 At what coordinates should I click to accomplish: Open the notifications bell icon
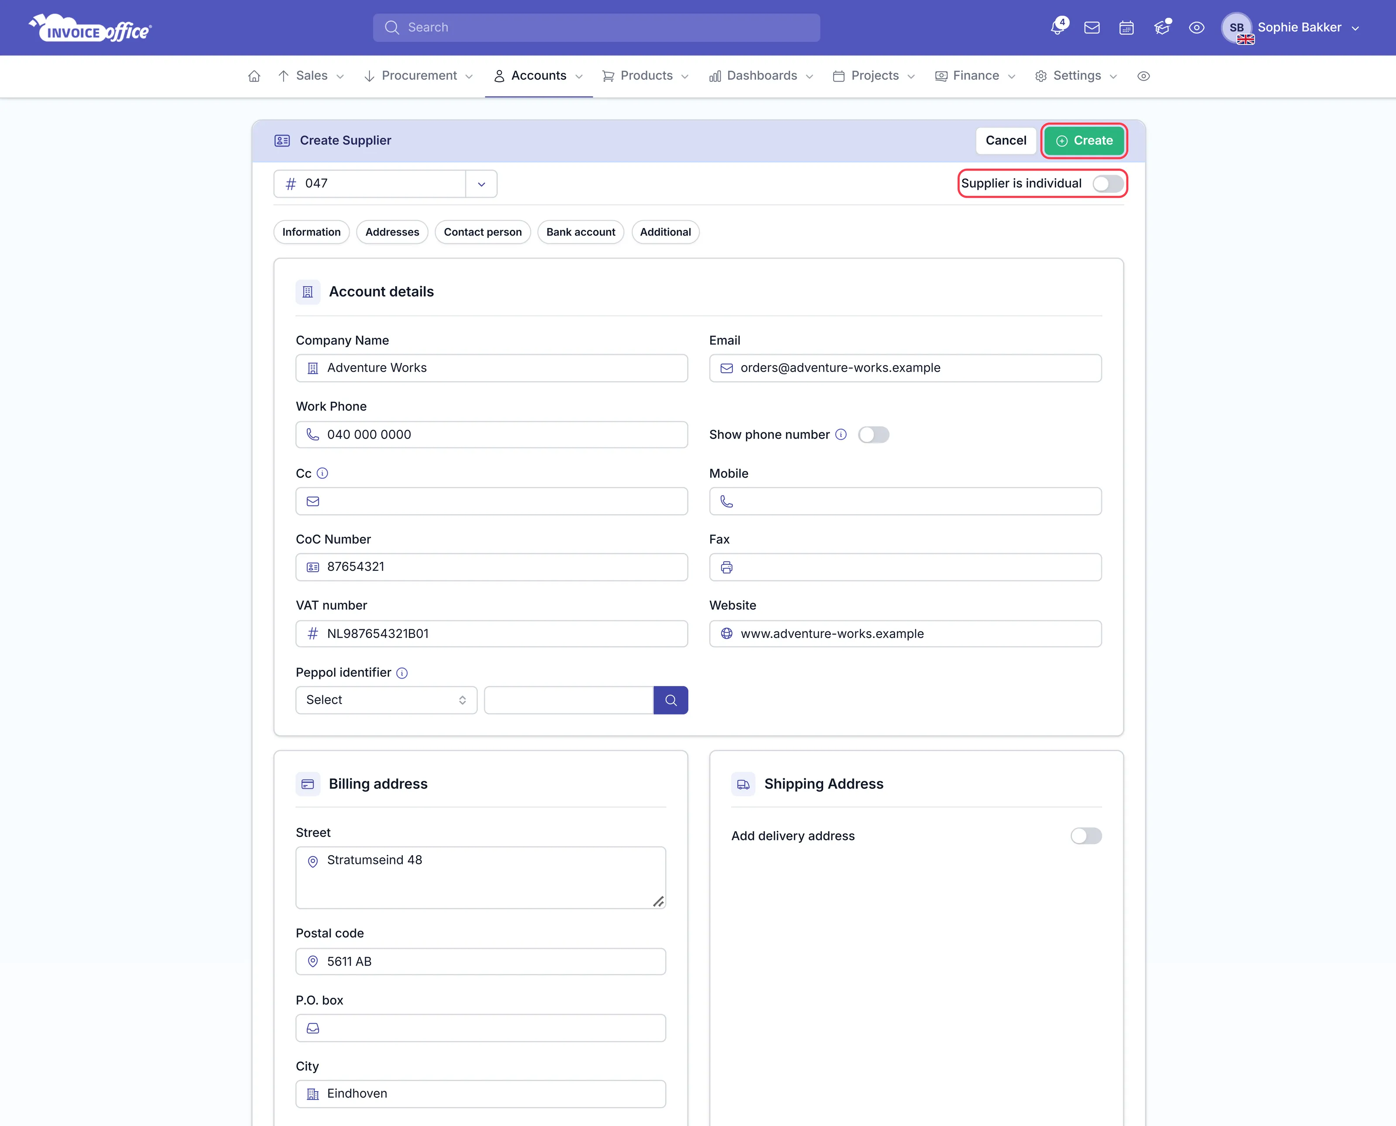point(1058,27)
